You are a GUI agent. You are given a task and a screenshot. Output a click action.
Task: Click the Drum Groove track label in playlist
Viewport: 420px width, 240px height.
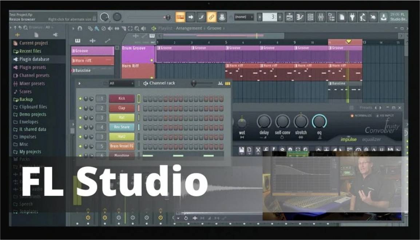[138, 54]
